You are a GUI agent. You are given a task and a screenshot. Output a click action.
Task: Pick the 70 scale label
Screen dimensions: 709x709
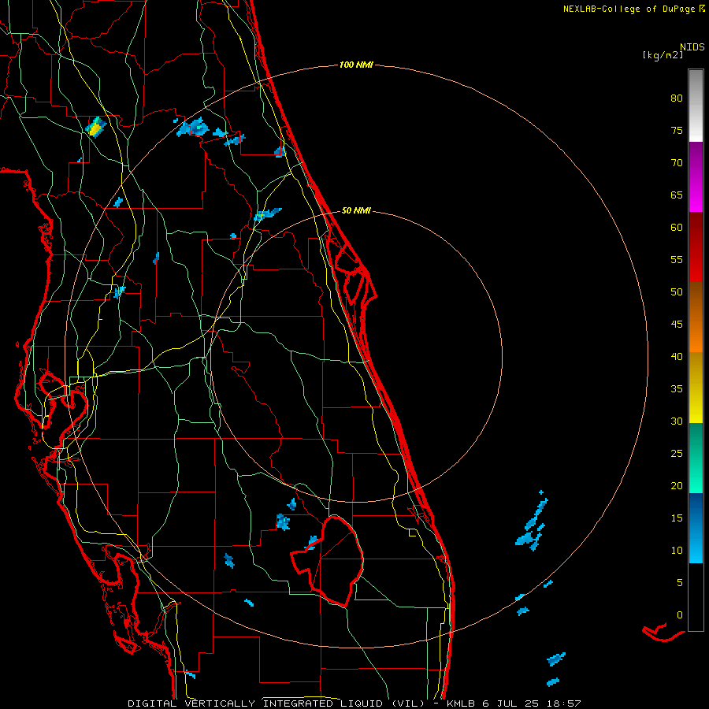[x=677, y=162]
